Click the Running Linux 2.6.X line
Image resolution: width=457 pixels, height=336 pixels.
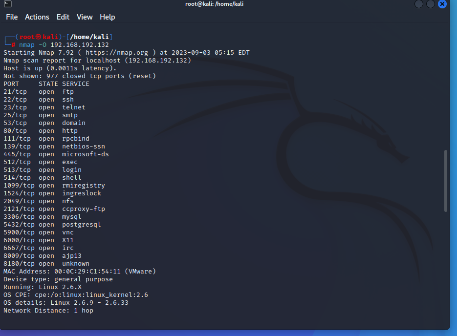43,287
